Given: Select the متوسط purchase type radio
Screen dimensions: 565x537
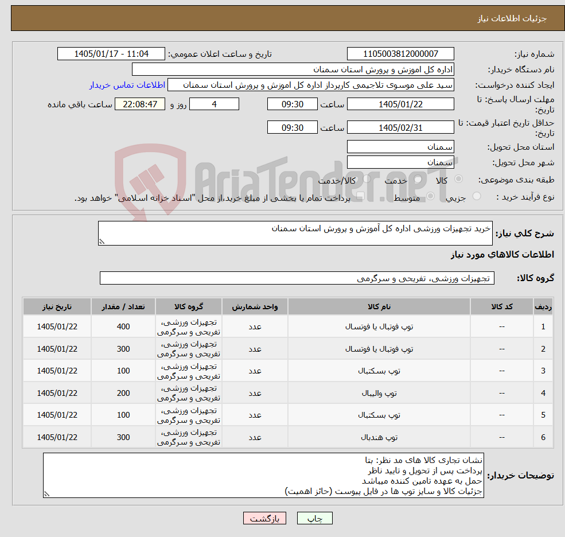Looking at the screenshot, I should click(431, 196).
